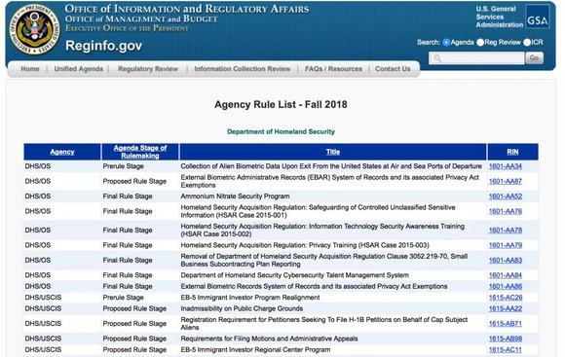Click into the search text field

pos(476,58)
